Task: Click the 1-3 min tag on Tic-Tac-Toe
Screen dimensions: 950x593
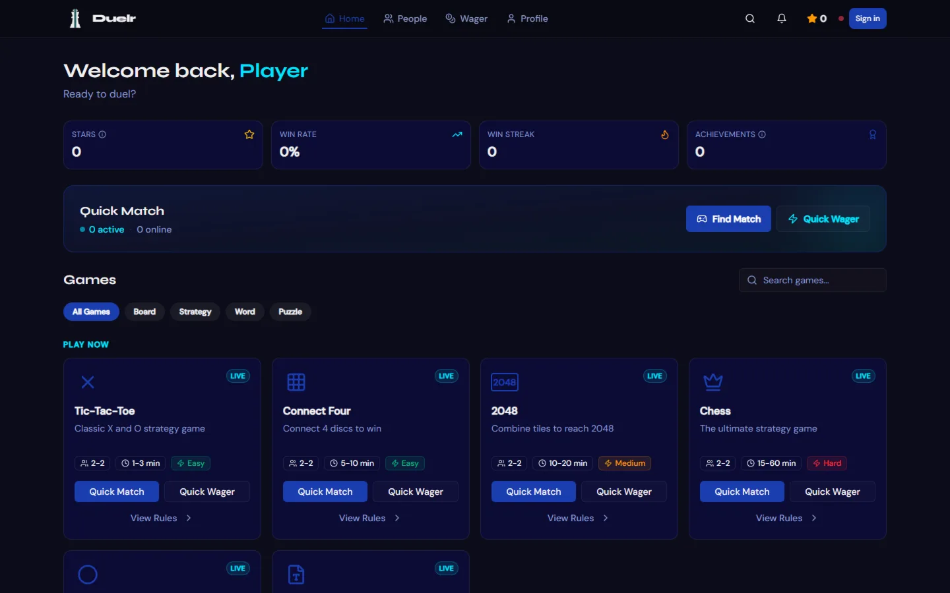Action: [141, 463]
